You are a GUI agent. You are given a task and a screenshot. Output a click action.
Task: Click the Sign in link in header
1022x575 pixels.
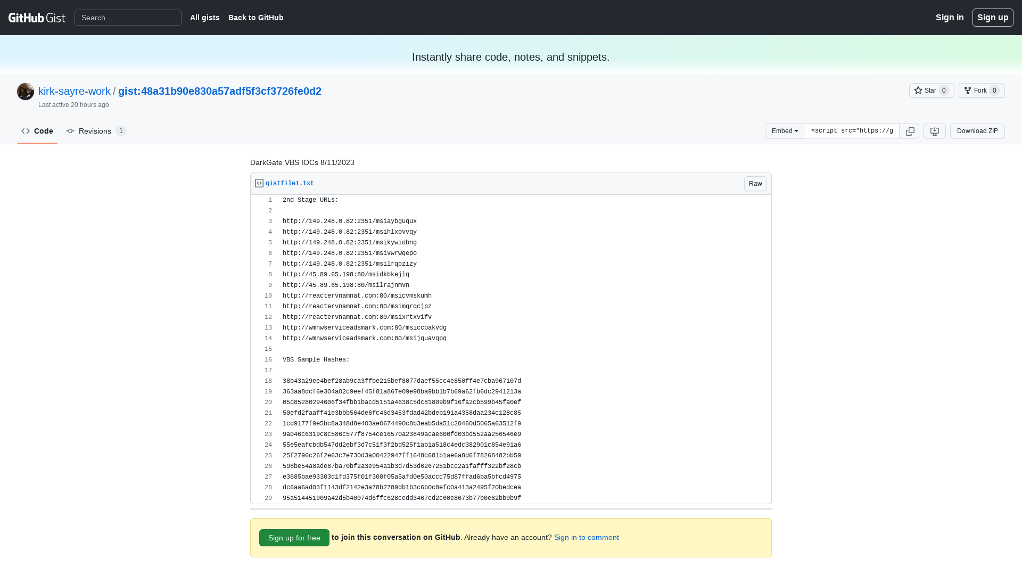pos(950,17)
